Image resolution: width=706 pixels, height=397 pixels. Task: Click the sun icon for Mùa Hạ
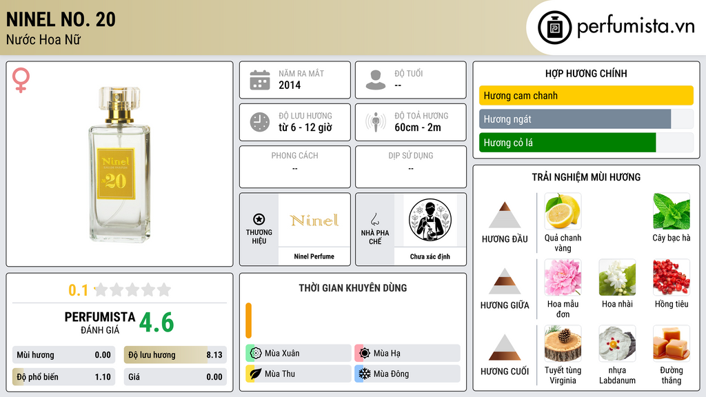pyautogui.click(x=365, y=353)
